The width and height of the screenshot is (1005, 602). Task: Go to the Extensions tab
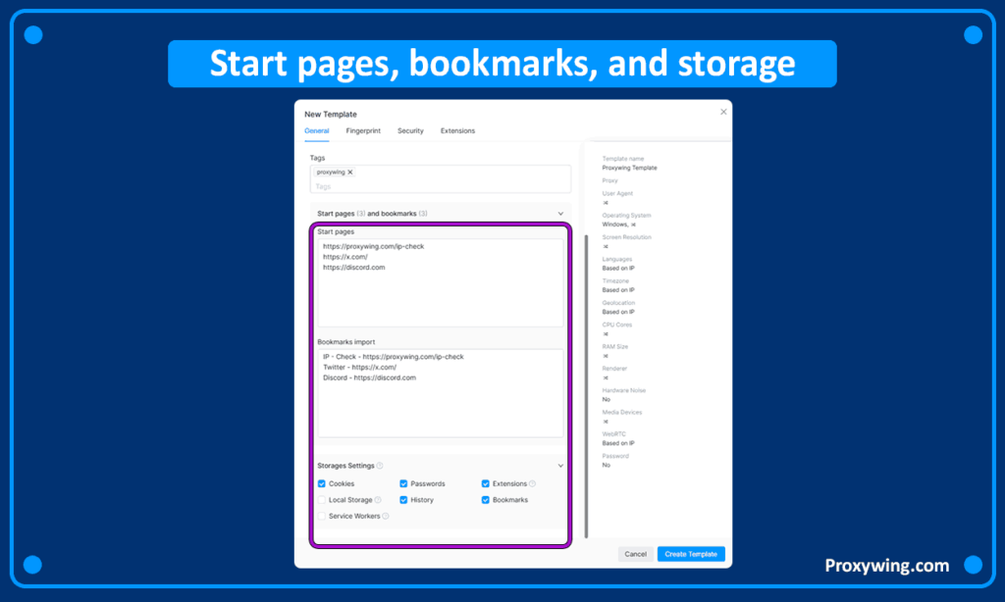coord(457,130)
